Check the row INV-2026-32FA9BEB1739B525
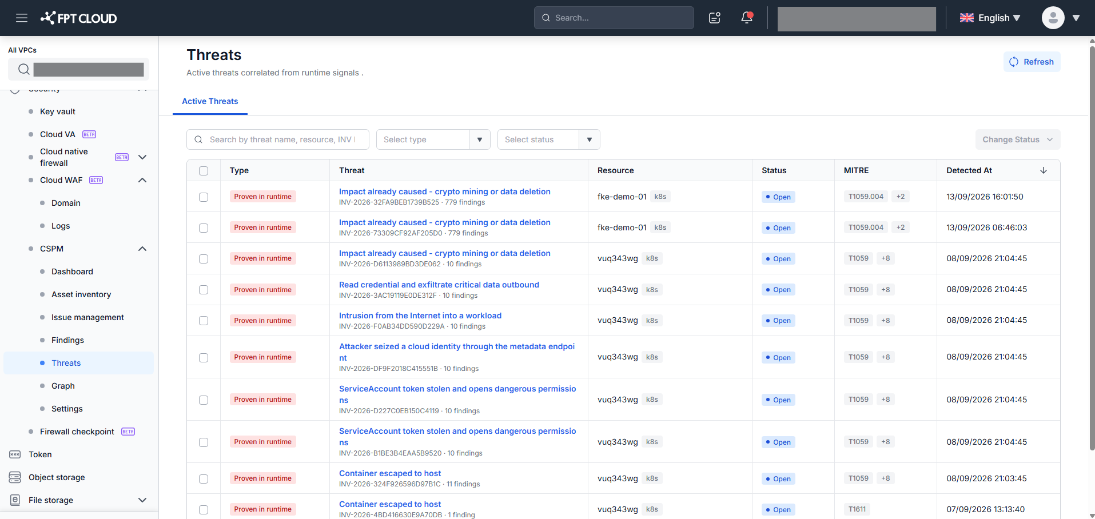Screen dimensions: 1095x519 204,197
